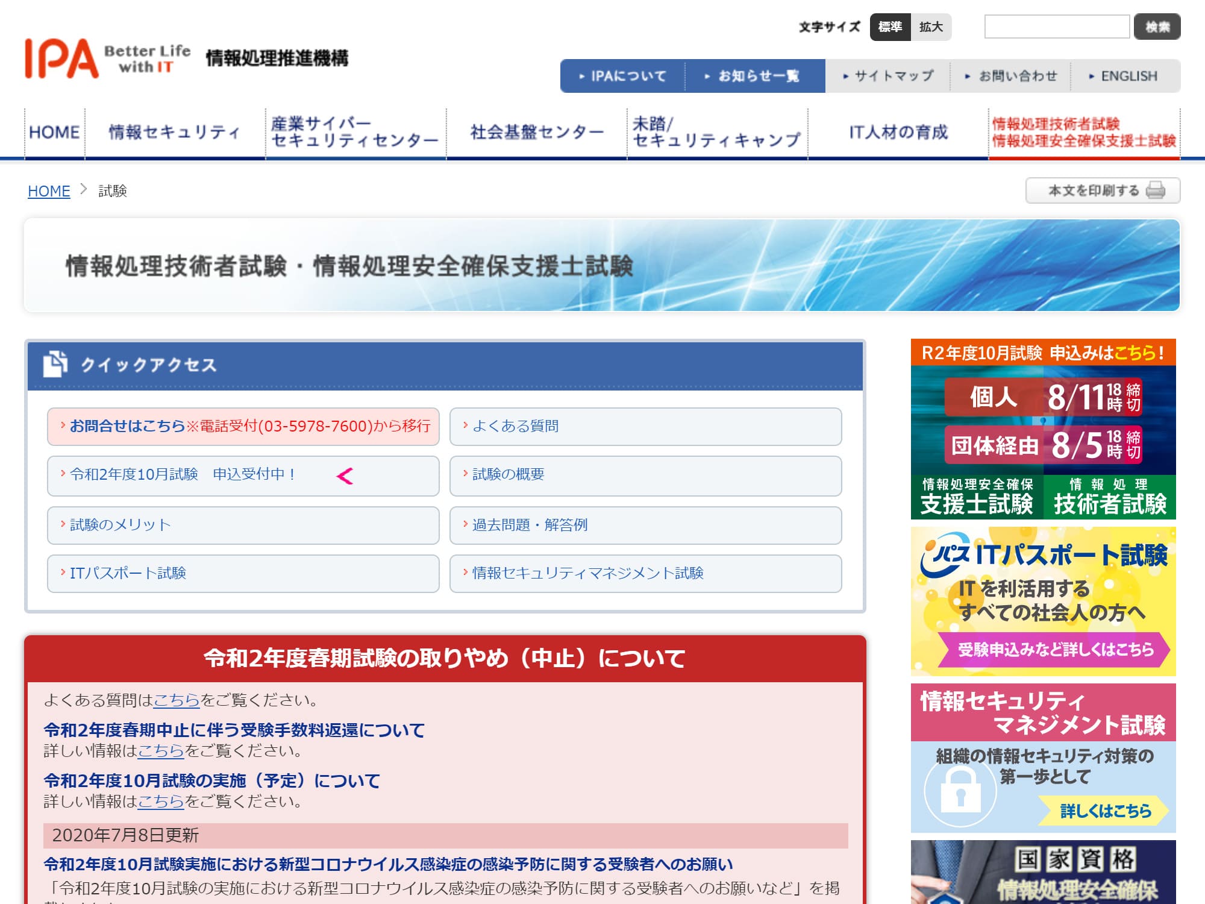
Task: Open the サイトマップ link
Action: pos(888,76)
